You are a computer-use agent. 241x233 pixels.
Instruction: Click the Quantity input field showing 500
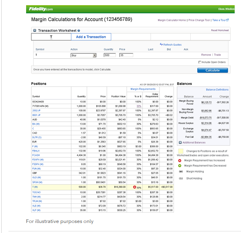tap(109, 55)
